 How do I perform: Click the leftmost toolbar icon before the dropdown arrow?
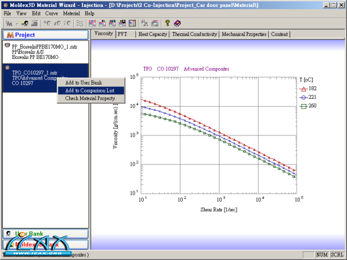tap(9, 23)
